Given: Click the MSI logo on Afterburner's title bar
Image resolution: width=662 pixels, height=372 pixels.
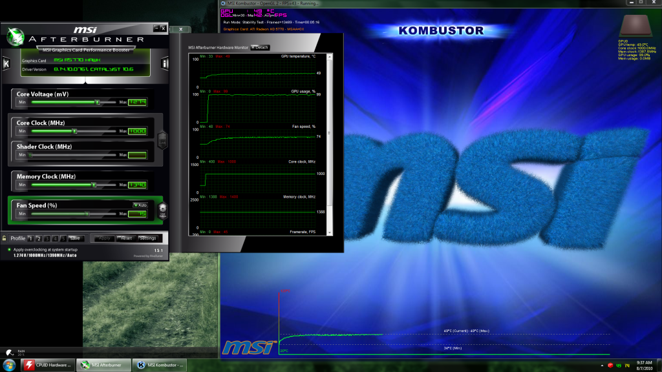Looking at the screenshot, I should point(86,29).
